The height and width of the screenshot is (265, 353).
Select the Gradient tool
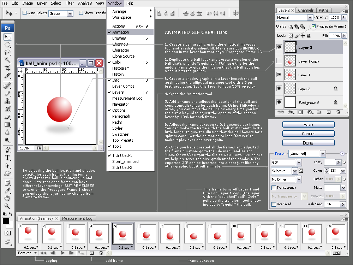tap(8, 124)
